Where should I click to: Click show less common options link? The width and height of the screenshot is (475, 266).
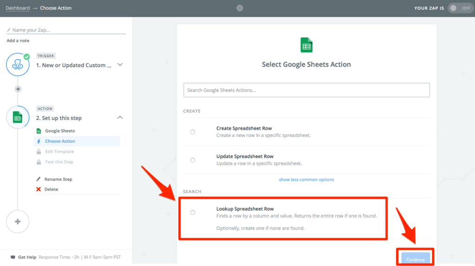tap(306, 179)
